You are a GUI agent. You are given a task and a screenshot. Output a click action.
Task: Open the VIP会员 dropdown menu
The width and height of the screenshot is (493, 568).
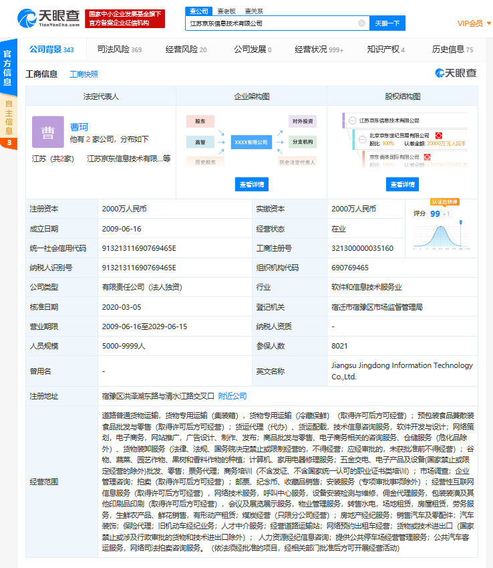473,23
